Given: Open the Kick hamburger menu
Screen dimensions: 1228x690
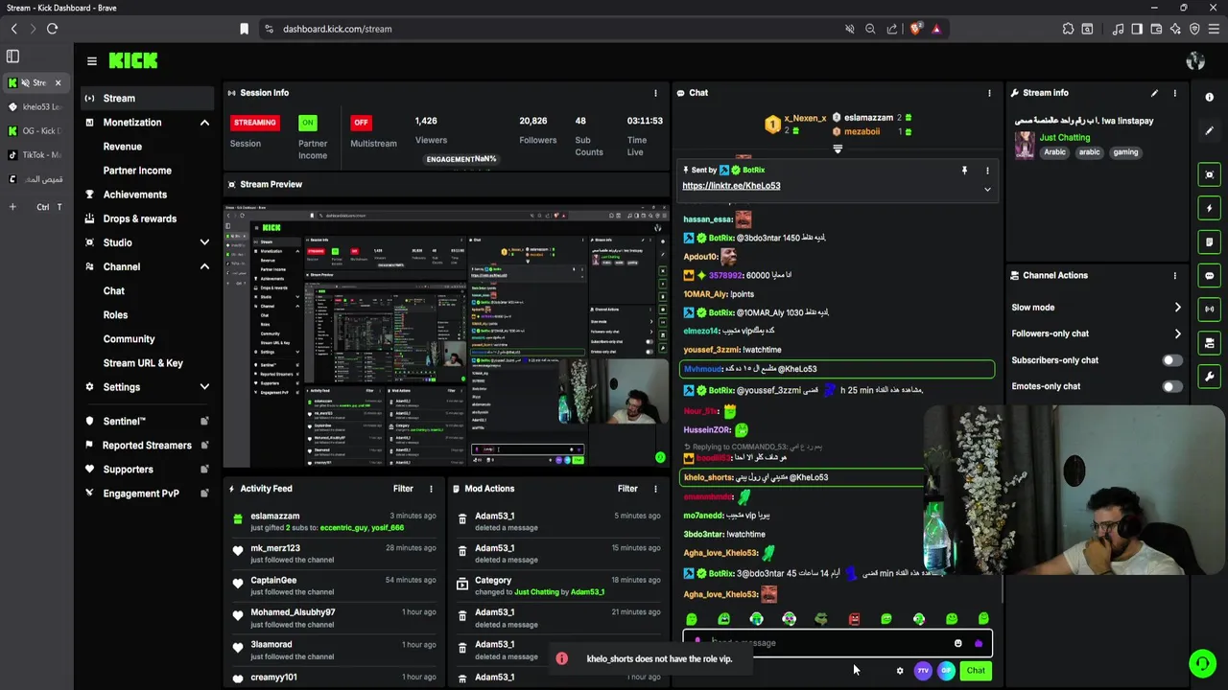Looking at the screenshot, I should [92, 61].
